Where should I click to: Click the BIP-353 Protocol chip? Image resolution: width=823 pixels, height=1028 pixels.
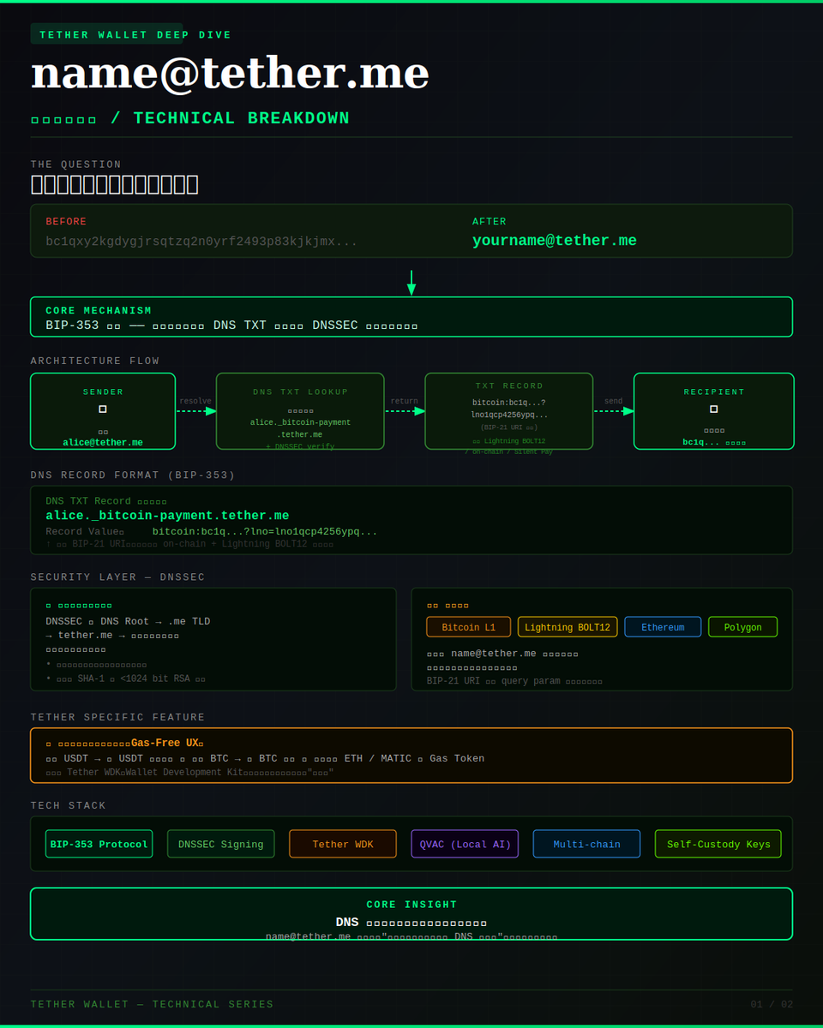coord(99,844)
